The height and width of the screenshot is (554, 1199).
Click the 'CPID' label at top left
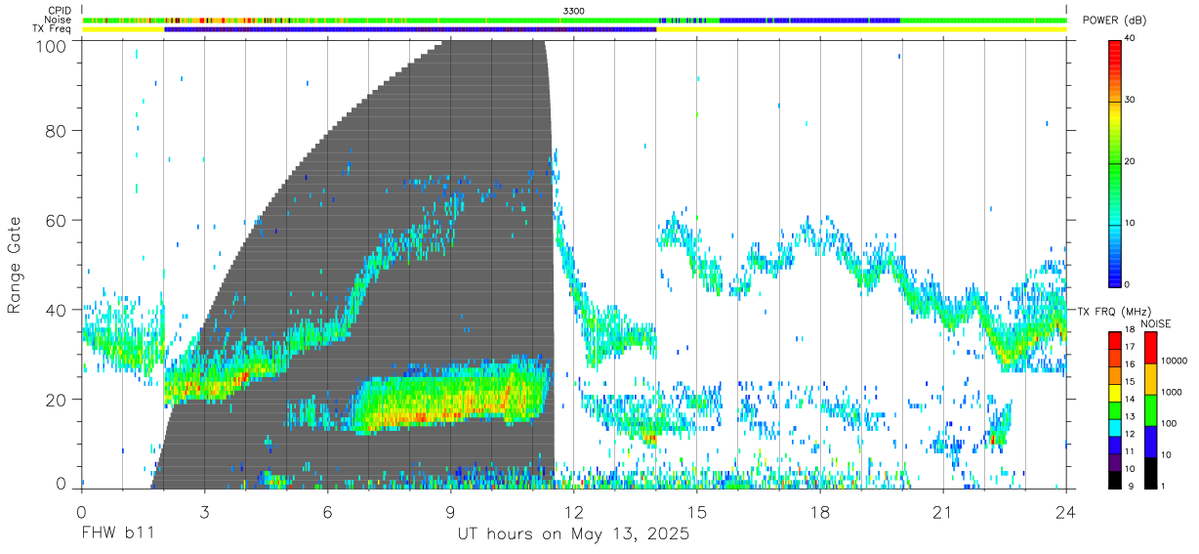[x=60, y=11]
